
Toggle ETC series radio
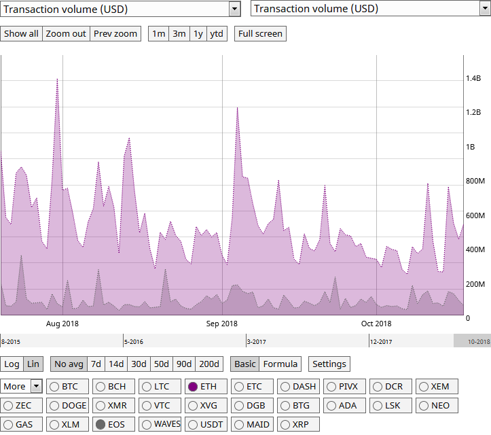tap(252, 387)
